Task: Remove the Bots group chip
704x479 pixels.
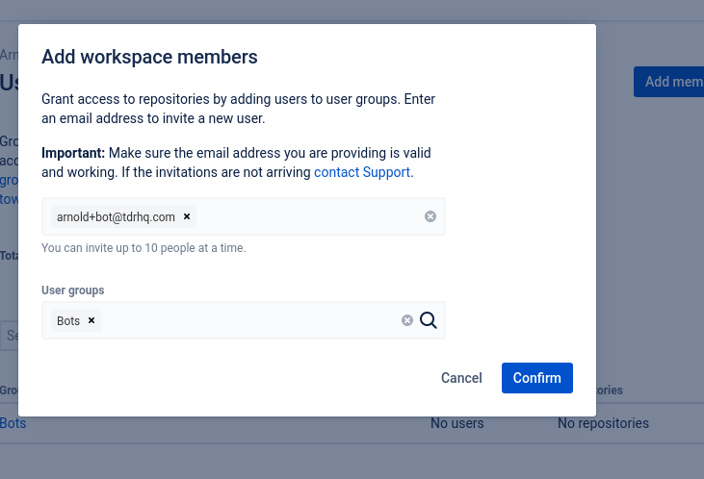Action: [91, 320]
